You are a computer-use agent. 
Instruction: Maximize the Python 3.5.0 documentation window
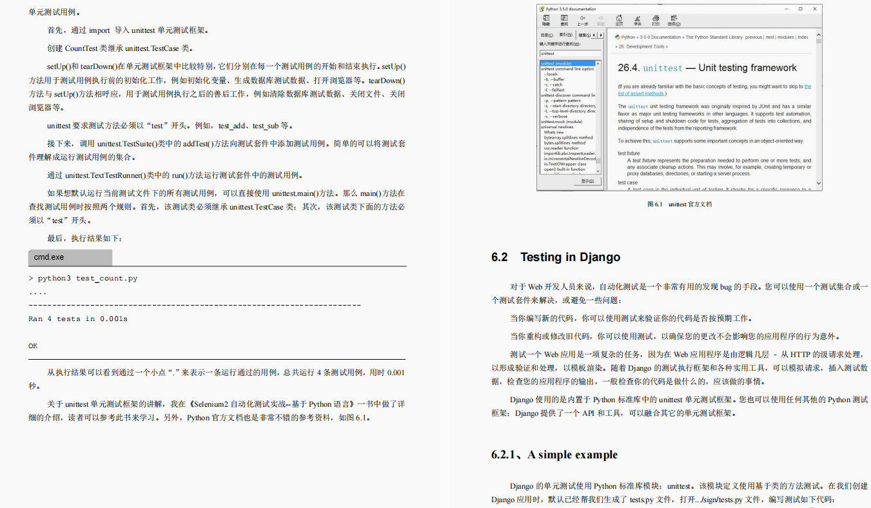801,9
